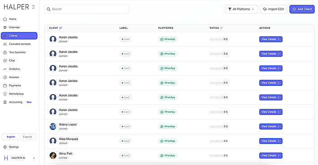View Details for Aitana Lopez
This screenshot has width=318, height=165.
pyautogui.click(x=271, y=126)
